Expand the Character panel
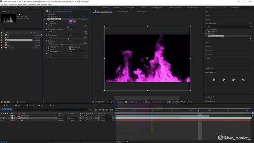254x143 pixels. click(x=209, y=50)
